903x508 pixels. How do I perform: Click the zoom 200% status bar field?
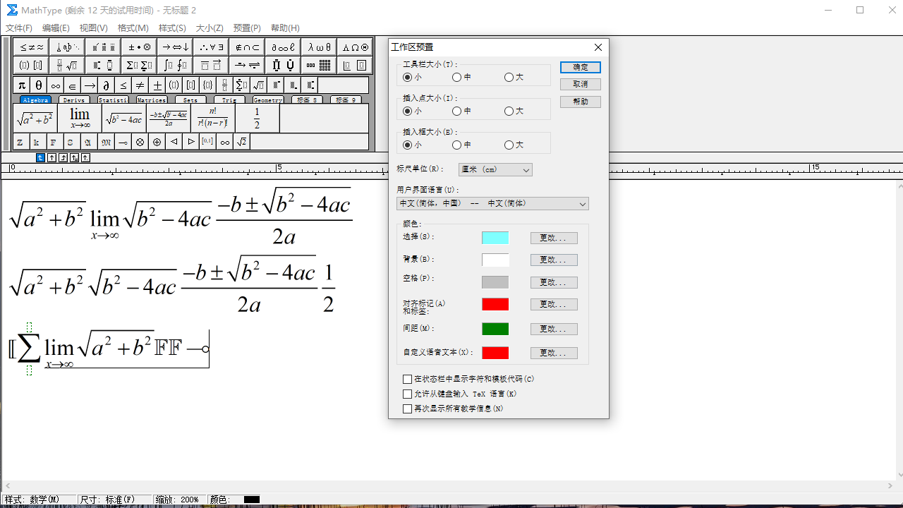[180, 500]
